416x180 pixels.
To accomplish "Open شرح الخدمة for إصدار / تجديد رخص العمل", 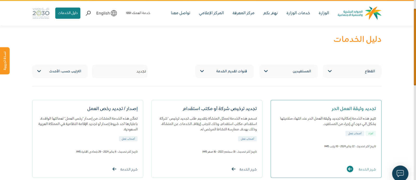I will [129, 169].
